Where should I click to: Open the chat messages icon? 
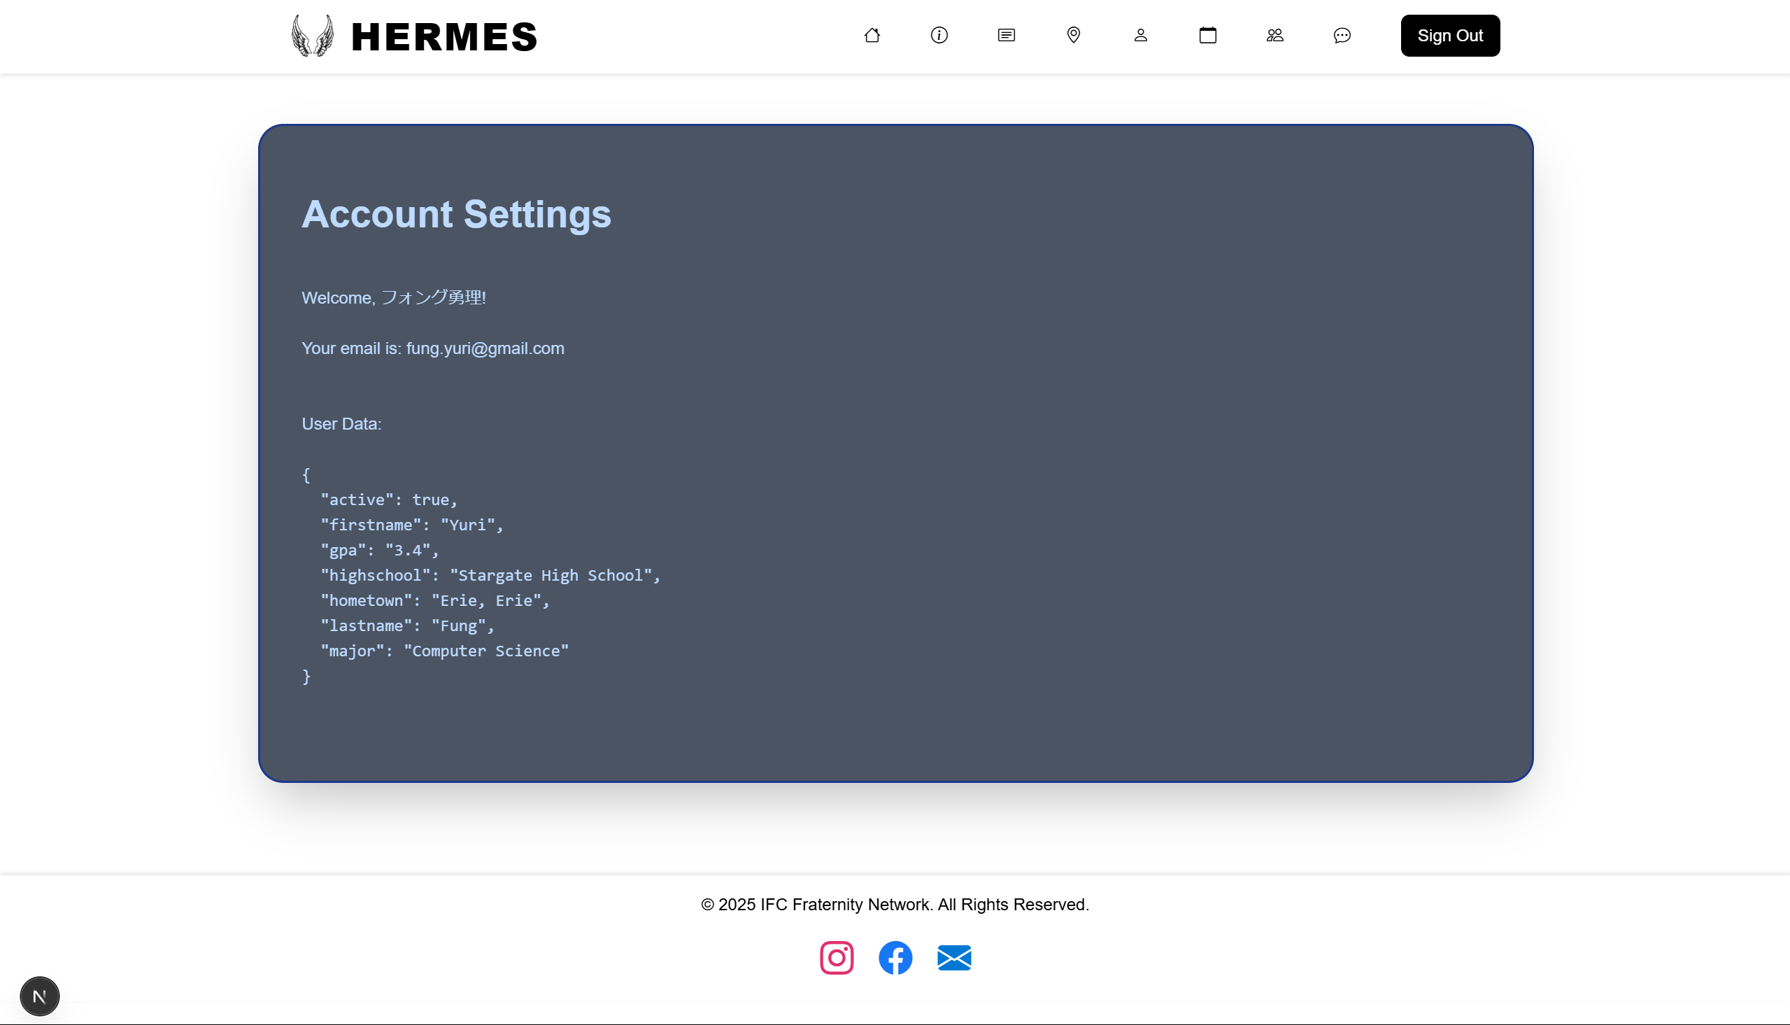(1342, 35)
